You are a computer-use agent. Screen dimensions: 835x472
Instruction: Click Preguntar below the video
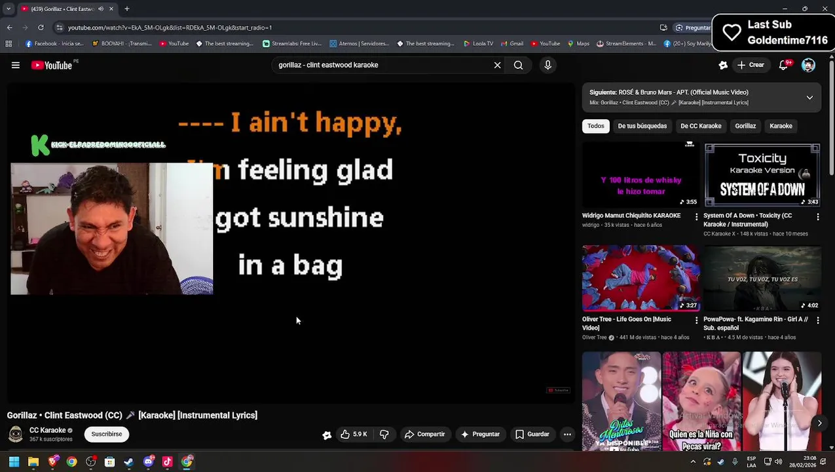(480, 434)
